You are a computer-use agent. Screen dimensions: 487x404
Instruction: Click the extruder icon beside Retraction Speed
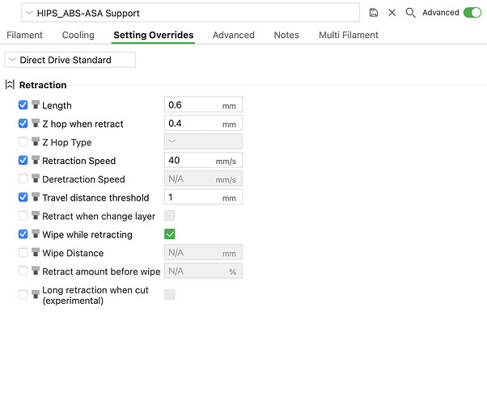[x=36, y=161]
